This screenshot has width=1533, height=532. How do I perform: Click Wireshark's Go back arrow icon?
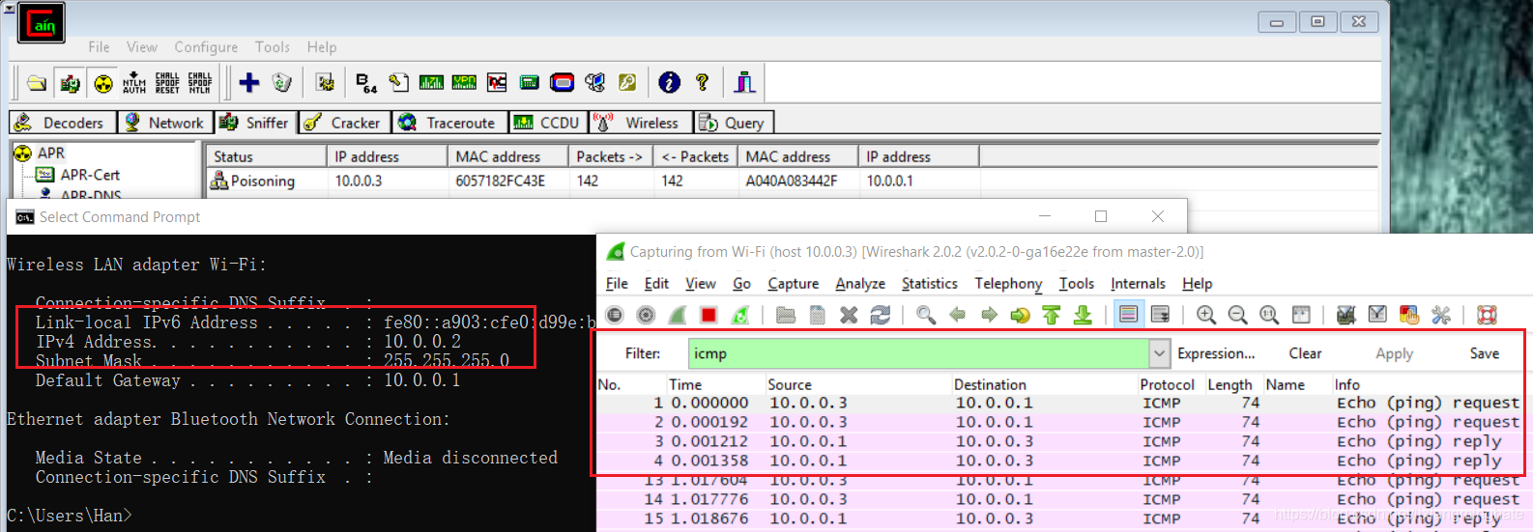point(958,315)
